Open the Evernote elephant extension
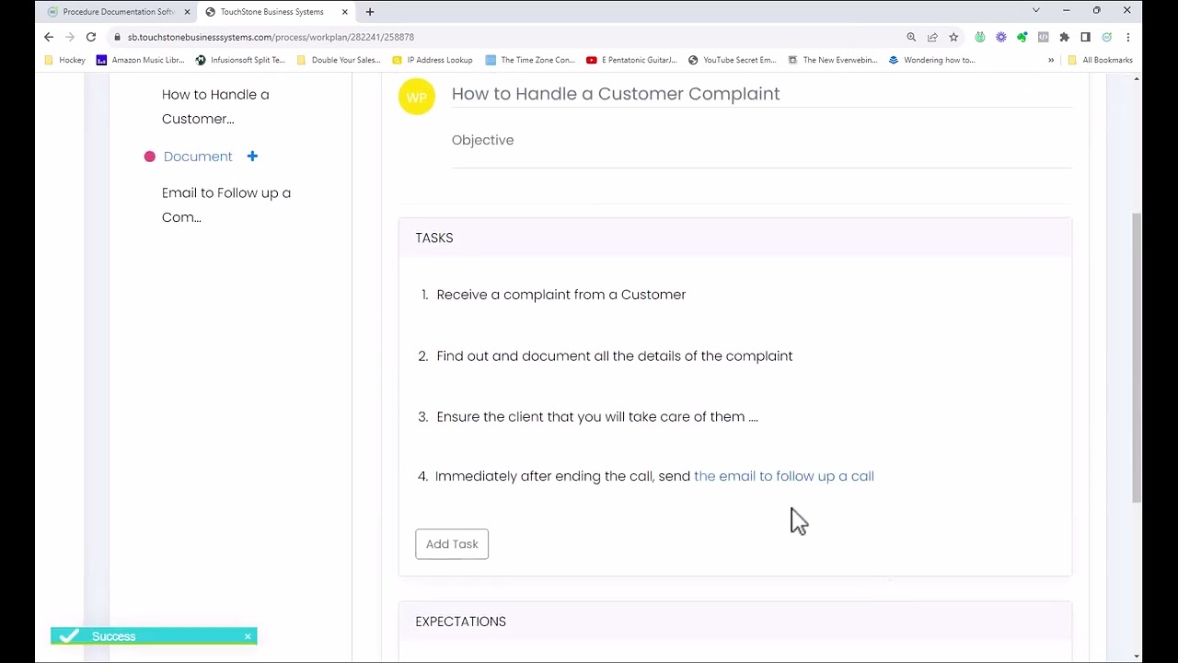The height and width of the screenshot is (663, 1178). (x=1022, y=37)
